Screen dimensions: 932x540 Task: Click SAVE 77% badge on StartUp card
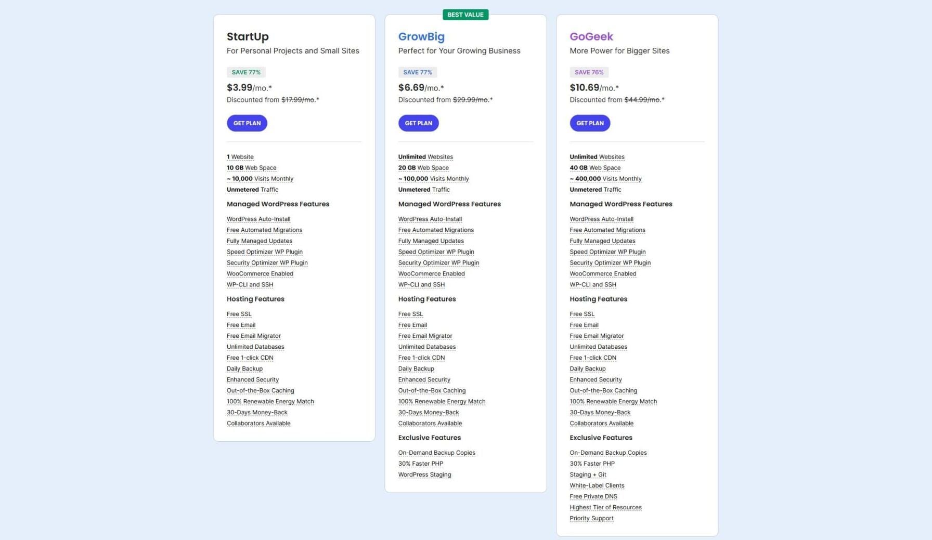(x=246, y=72)
